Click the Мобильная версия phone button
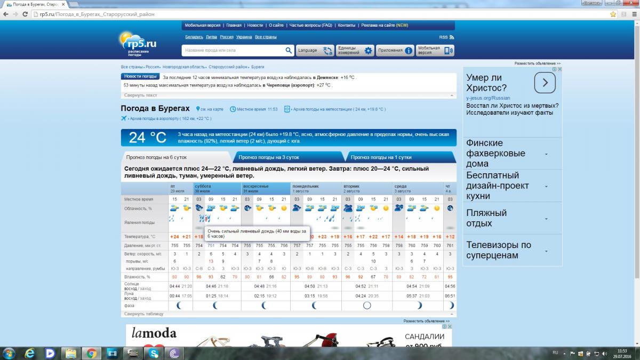Image resolution: width=640 pixels, height=360 pixels. pos(448,51)
